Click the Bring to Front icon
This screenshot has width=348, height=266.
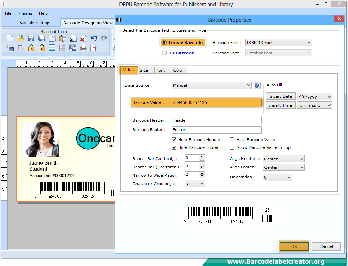click(10, 47)
